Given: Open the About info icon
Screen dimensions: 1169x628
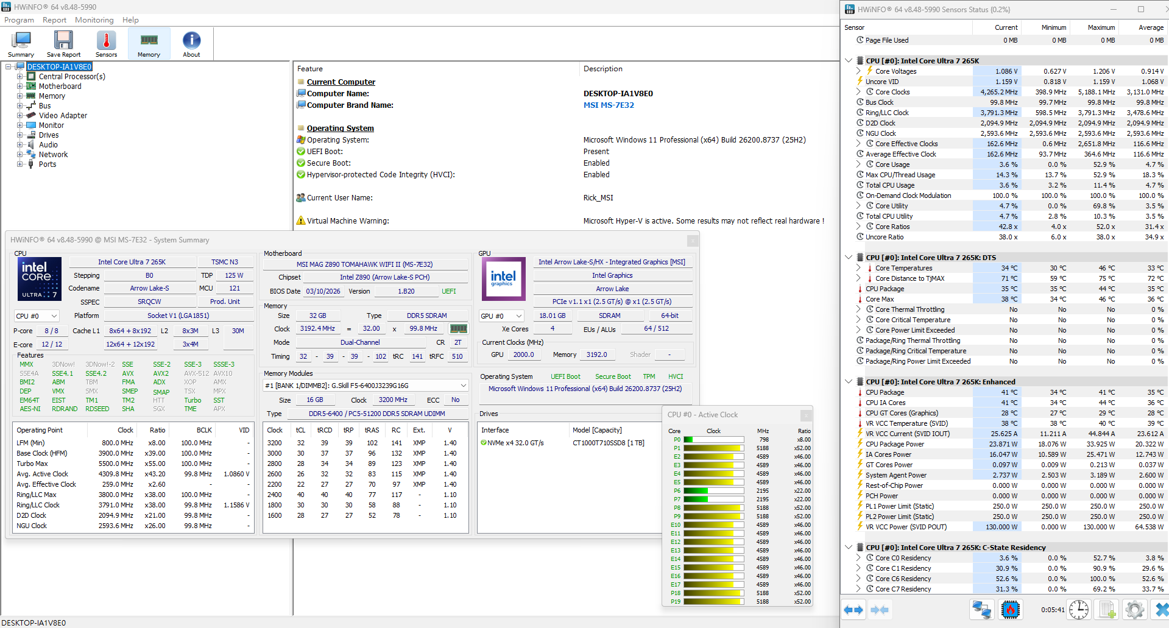Looking at the screenshot, I should tap(191, 44).
